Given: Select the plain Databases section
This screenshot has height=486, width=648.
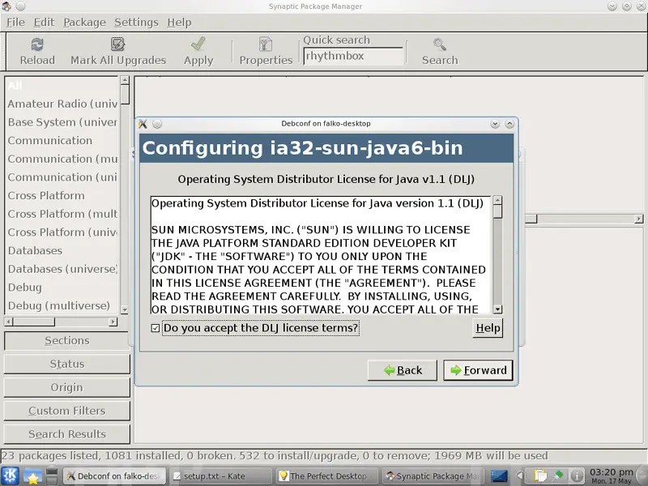Looking at the screenshot, I should (x=62, y=251).
